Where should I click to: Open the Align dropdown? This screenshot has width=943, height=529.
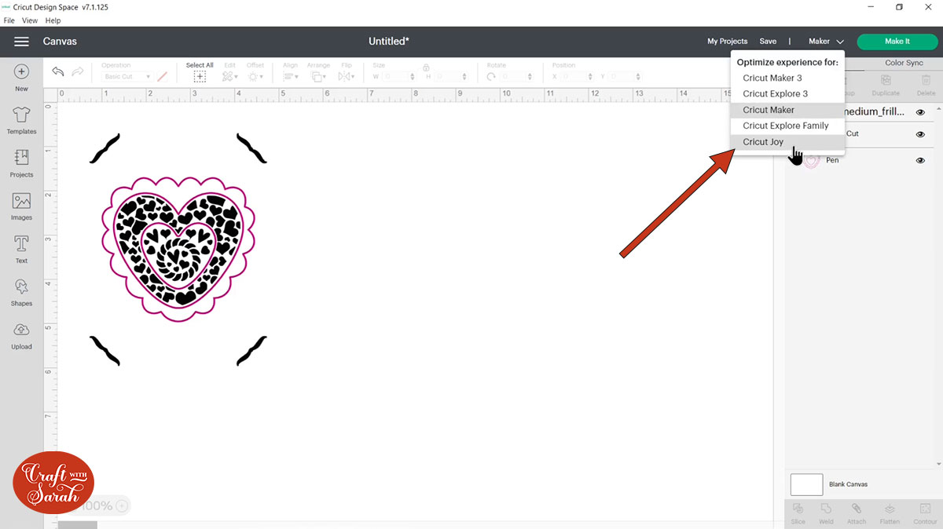[x=291, y=77]
